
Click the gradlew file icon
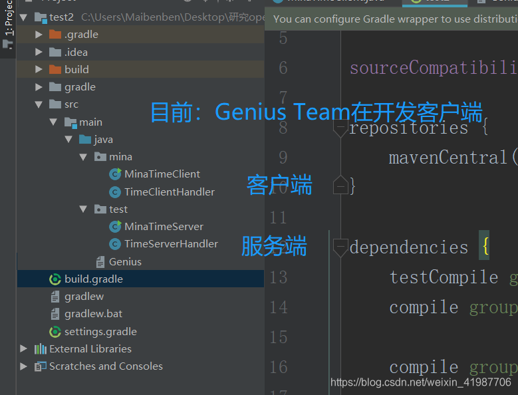pyautogui.click(x=55, y=297)
